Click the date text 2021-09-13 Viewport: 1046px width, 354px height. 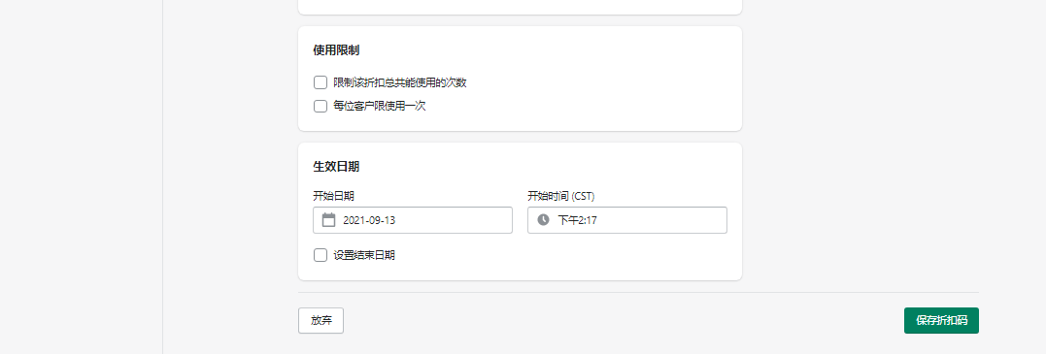[369, 220]
